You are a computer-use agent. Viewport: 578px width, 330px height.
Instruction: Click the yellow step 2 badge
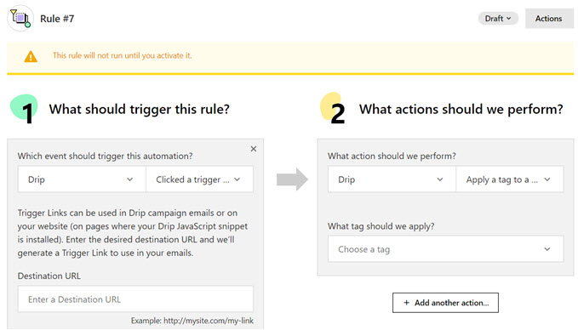333,108
